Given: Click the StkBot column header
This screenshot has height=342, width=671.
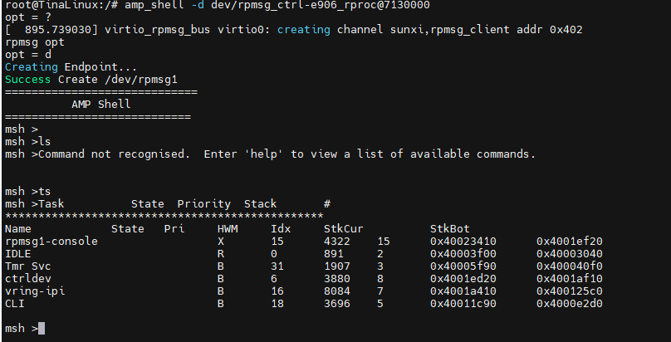Looking at the screenshot, I should 450,229.
